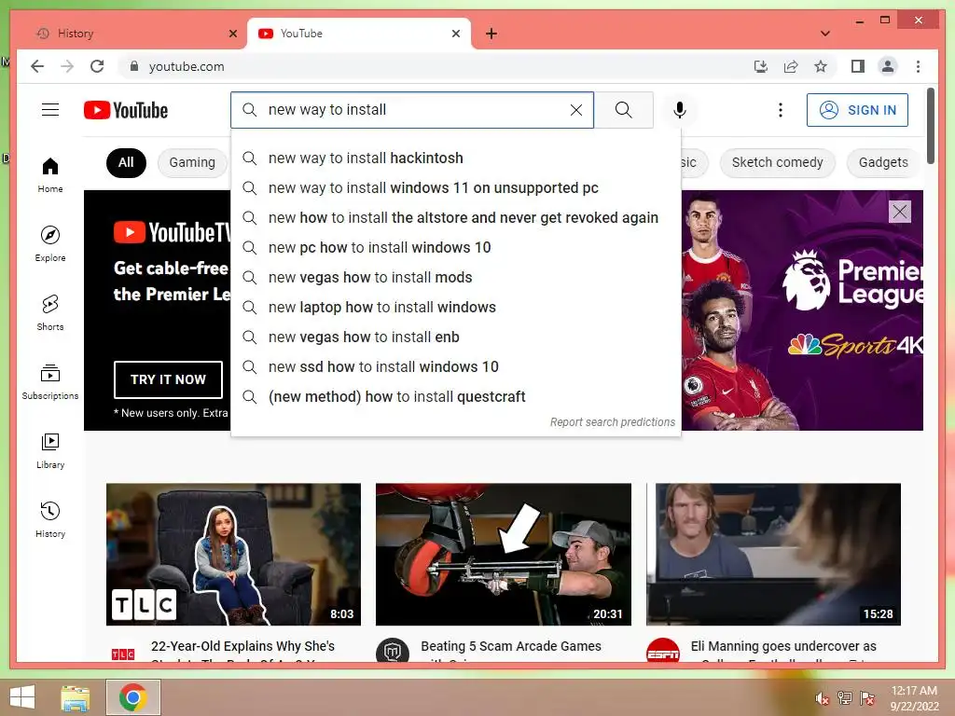Close the YouTube tab
Screen dimensions: 955x716
click(x=455, y=34)
